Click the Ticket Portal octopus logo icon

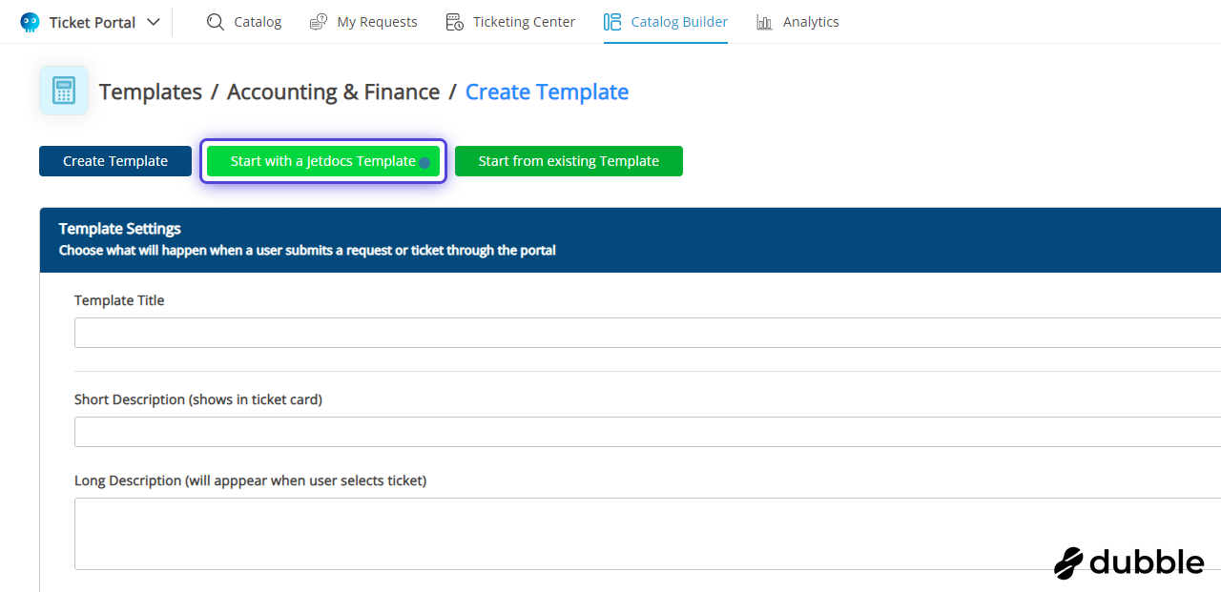coord(31,22)
